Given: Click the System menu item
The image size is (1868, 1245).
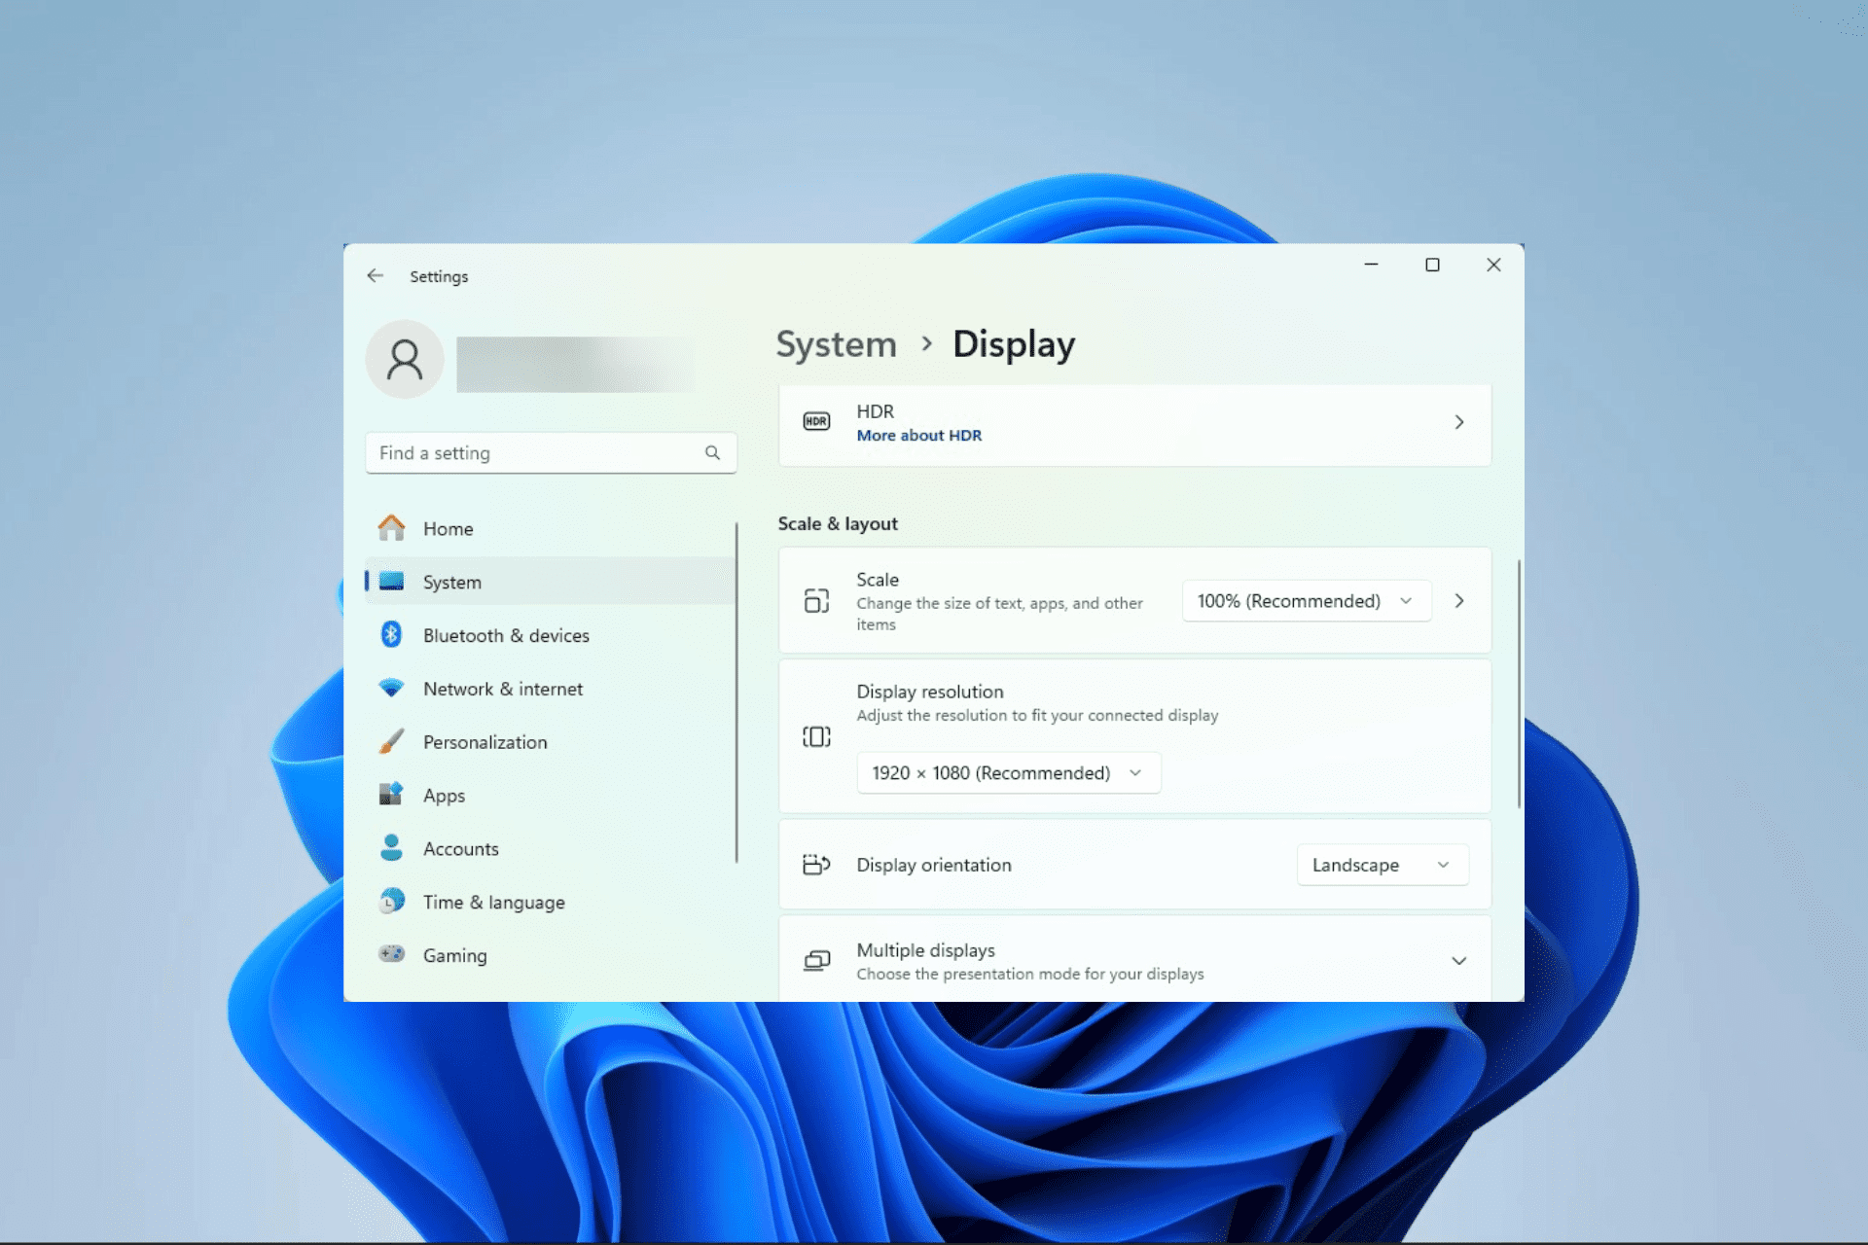Looking at the screenshot, I should [x=453, y=581].
